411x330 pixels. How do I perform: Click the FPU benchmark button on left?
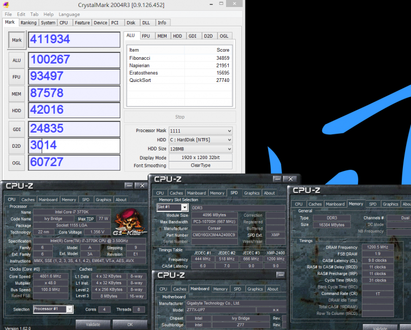[x=17, y=77]
